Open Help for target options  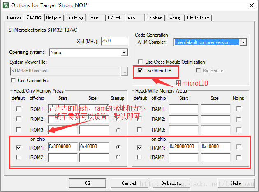pos(236,183)
